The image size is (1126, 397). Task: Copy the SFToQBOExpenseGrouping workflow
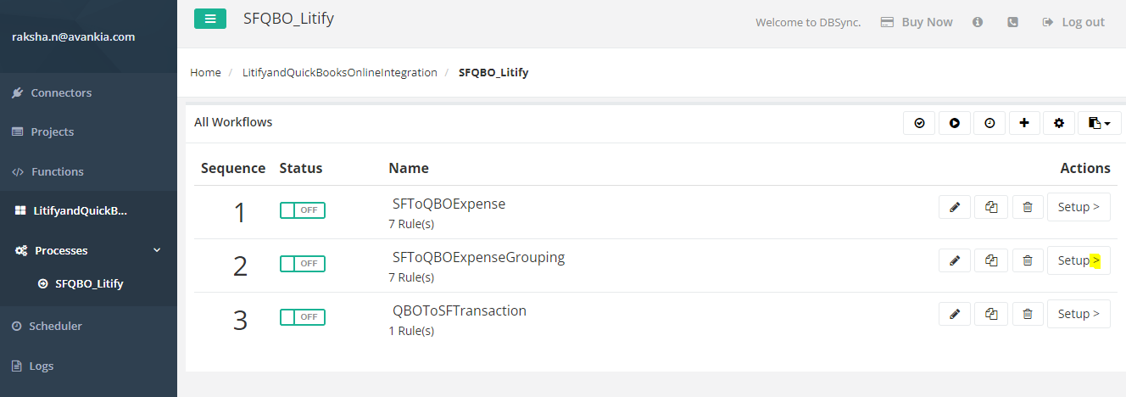click(x=990, y=260)
